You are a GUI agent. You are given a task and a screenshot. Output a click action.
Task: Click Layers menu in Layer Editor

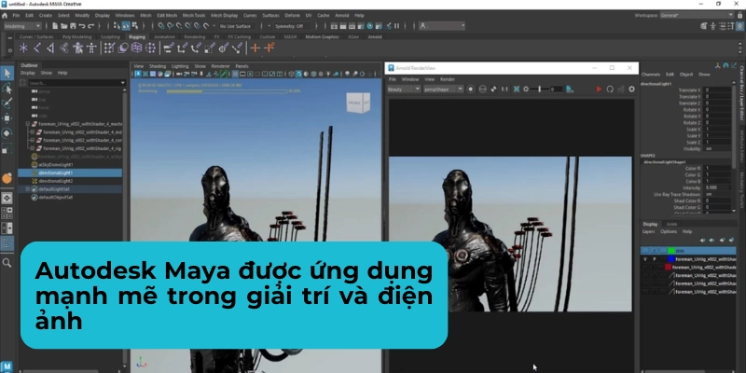[648, 231]
